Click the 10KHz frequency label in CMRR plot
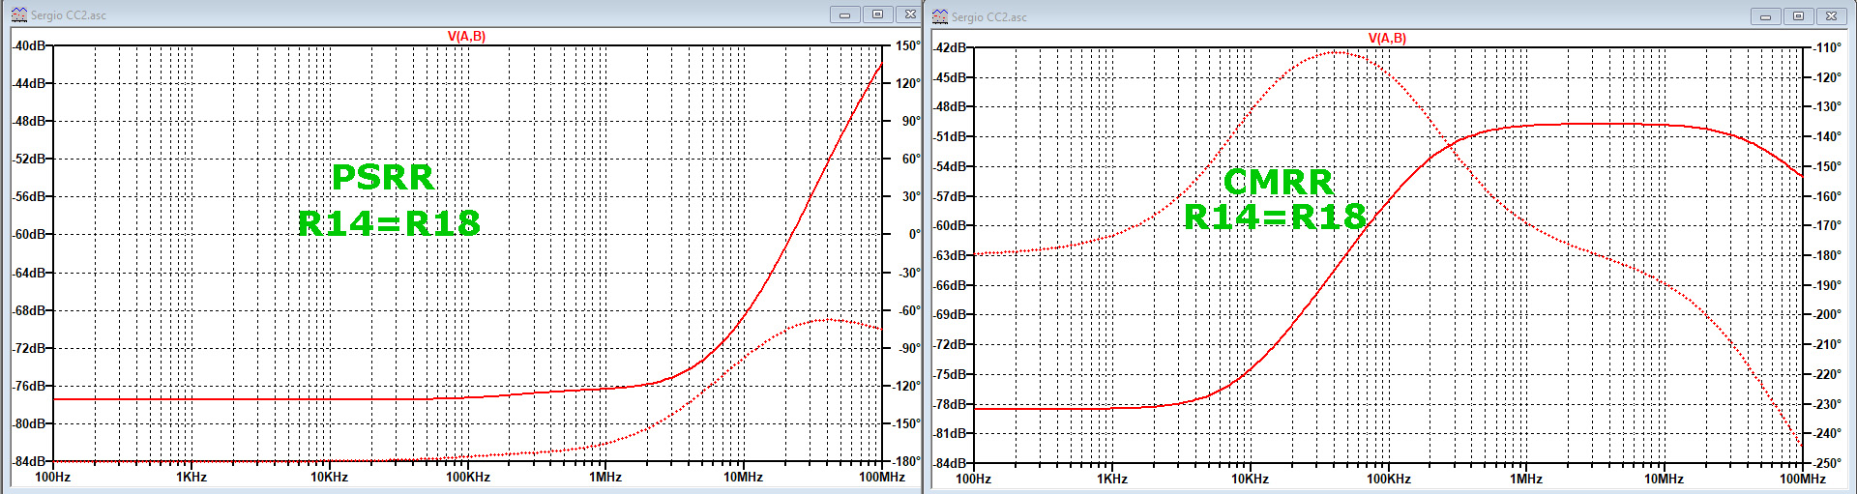1857x494 pixels. tap(1250, 479)
